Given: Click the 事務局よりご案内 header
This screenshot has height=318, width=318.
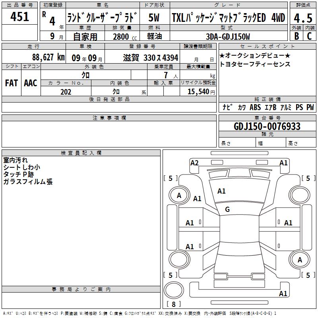Looking at the screenshot, I should pyautogui.click(x=81, y=289).
